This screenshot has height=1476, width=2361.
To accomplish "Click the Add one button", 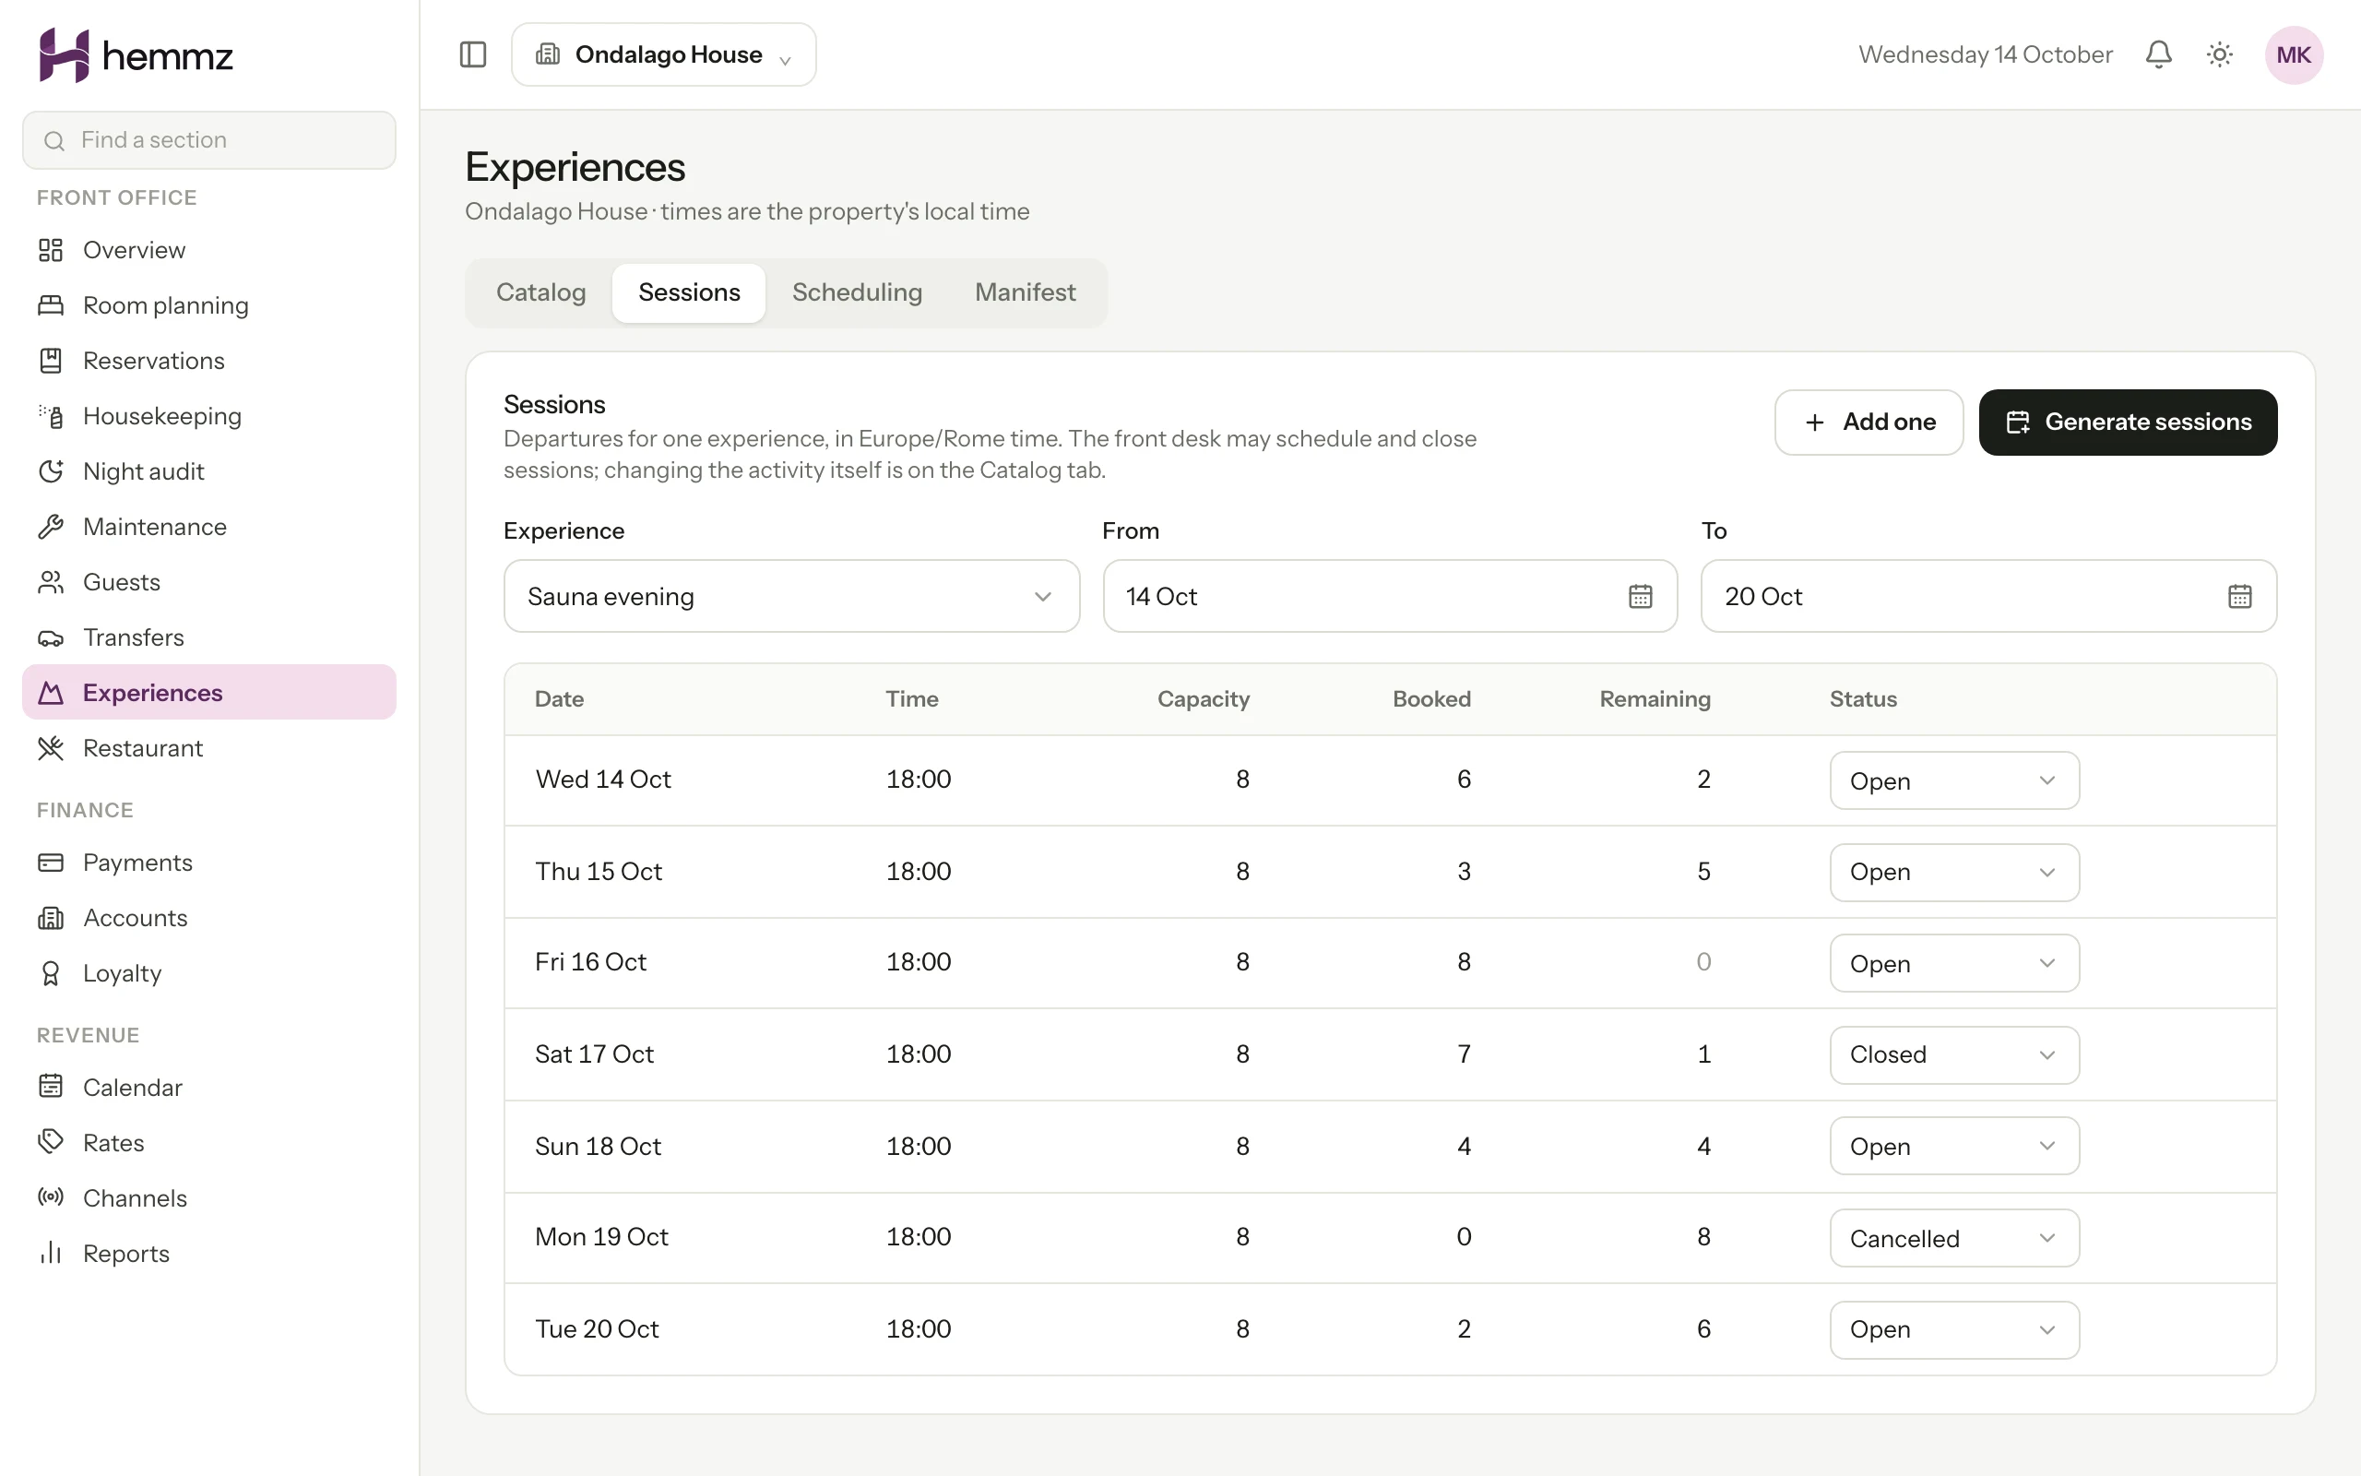I will tap(1869, 423).
